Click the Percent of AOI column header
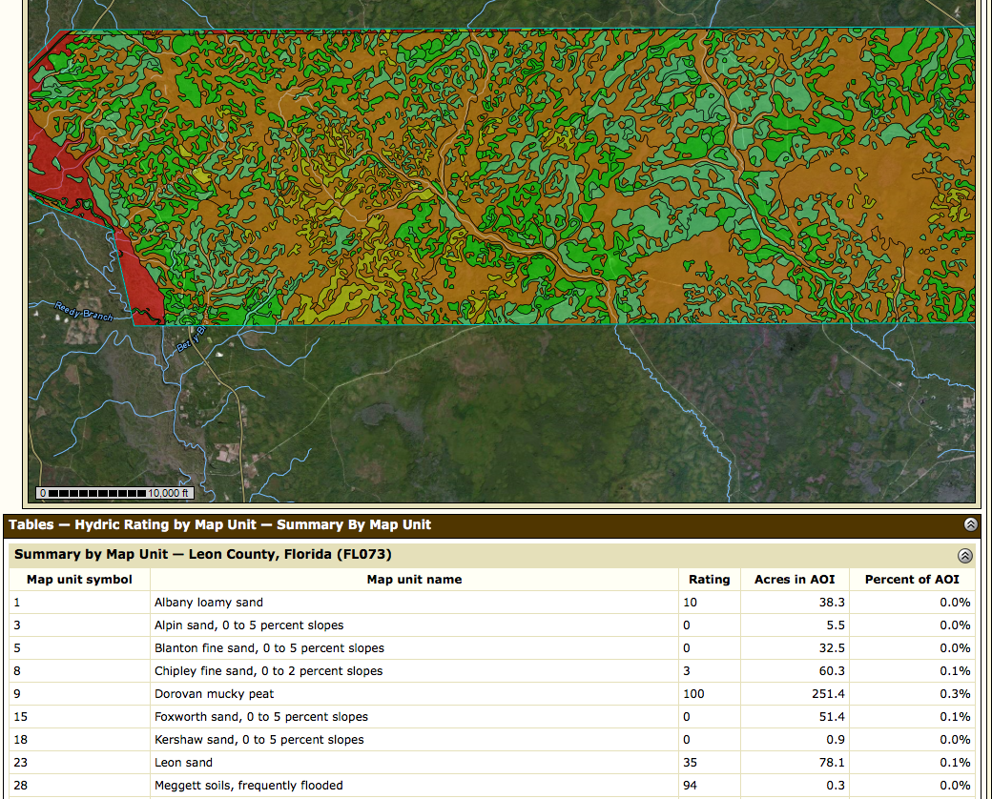This screenshot has height=799, width=992. point(912,579)
